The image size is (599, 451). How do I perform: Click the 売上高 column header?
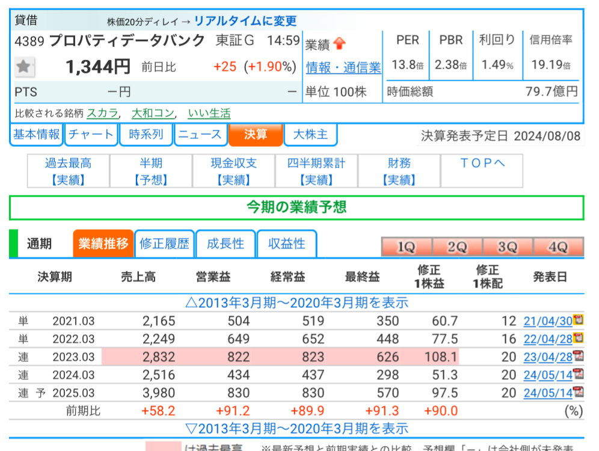(138, 277)
